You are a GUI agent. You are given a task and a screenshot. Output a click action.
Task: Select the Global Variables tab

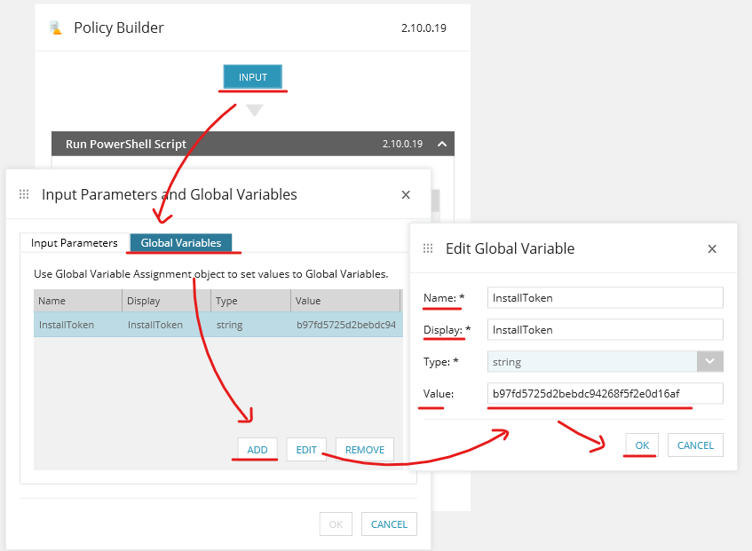181,243
